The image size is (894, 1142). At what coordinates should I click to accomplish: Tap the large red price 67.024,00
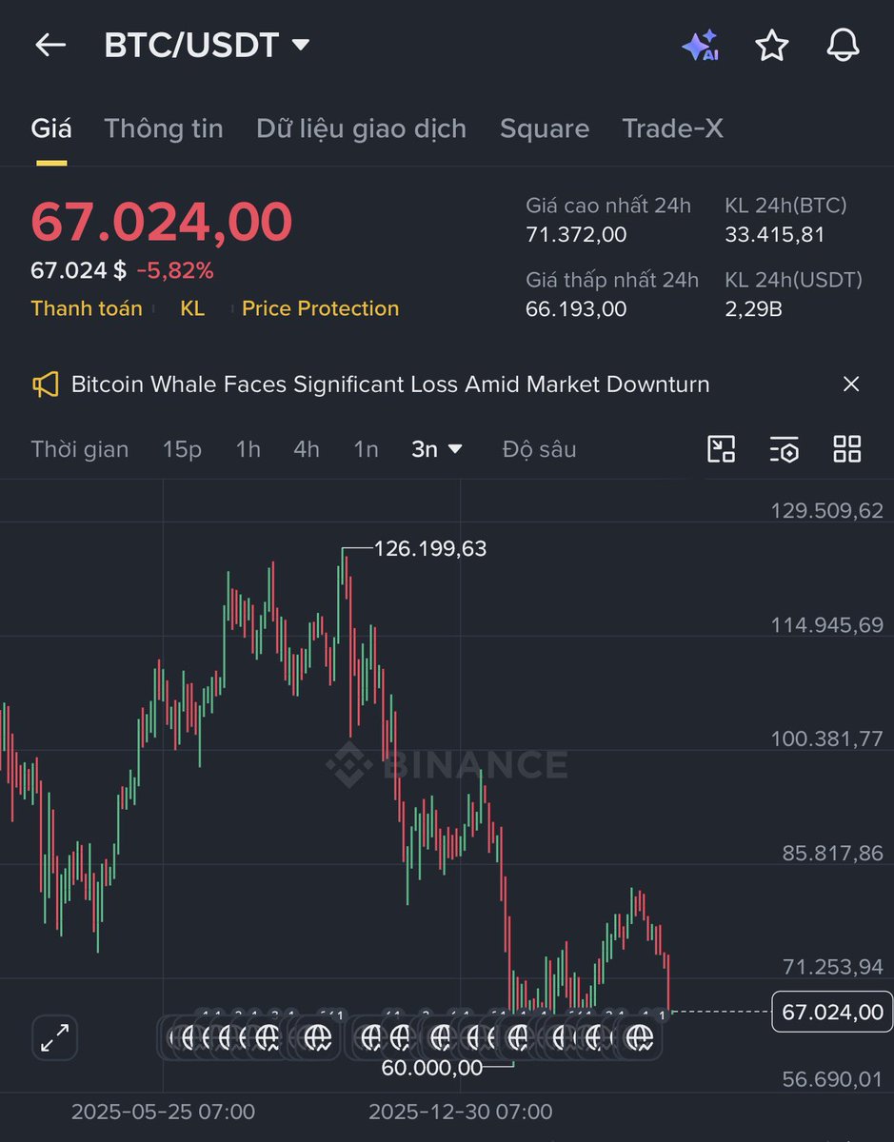coord(162,222)
